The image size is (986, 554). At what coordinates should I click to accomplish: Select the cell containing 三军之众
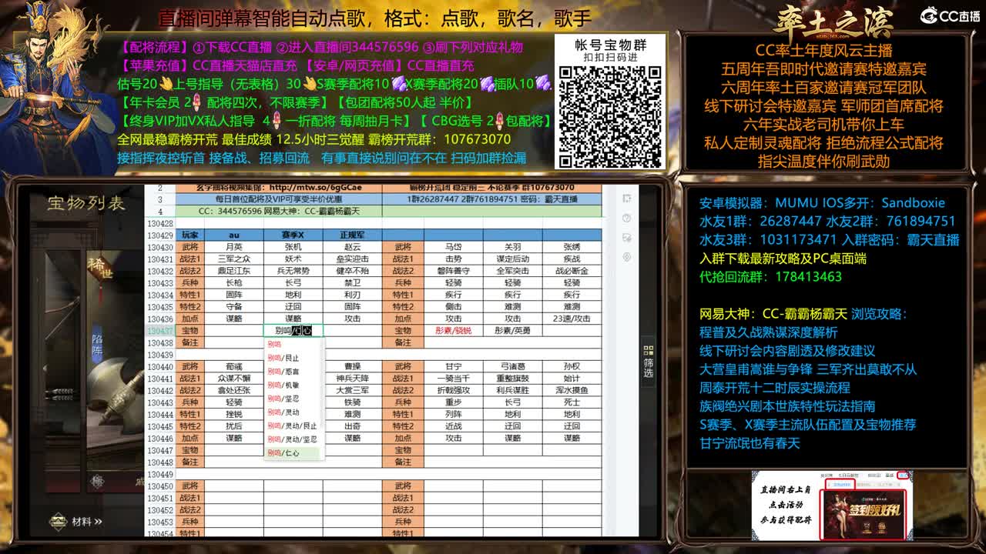233,259
